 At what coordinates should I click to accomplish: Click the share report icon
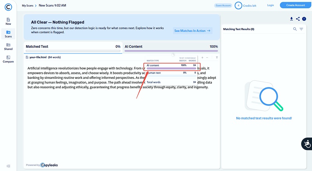click(x=298, y=19)
